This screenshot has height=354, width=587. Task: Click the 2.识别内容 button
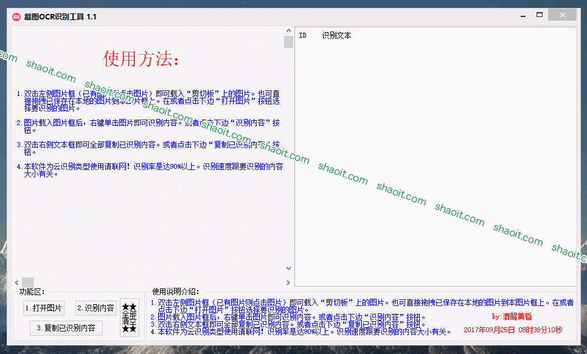coord(96,308)
